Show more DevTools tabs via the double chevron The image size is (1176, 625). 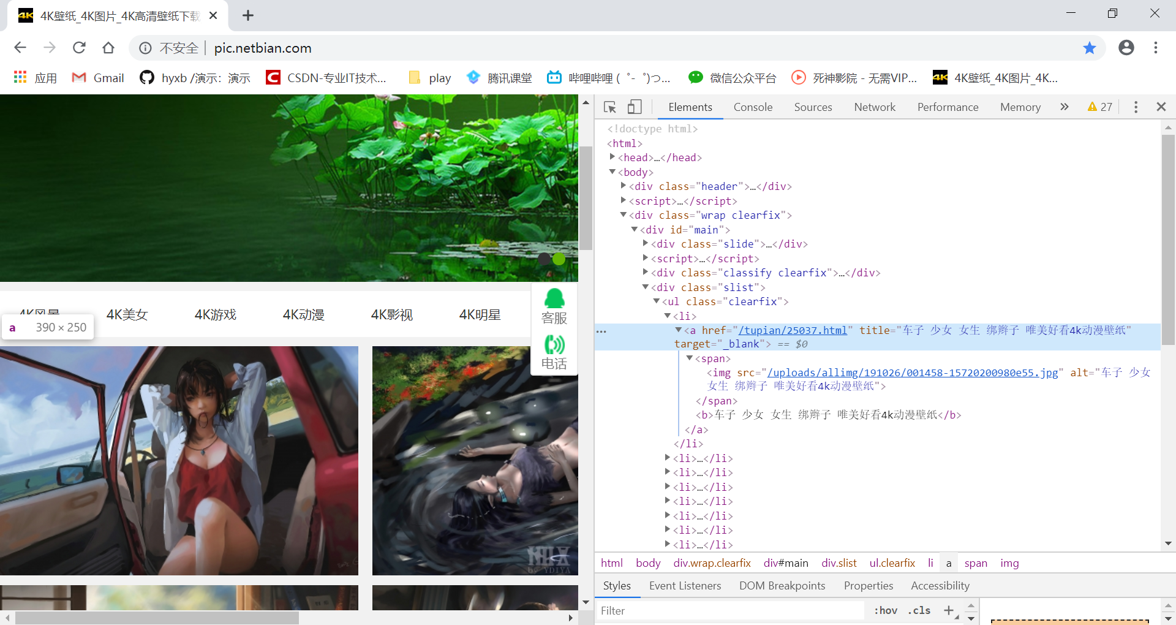click(x=1065, y=107)
